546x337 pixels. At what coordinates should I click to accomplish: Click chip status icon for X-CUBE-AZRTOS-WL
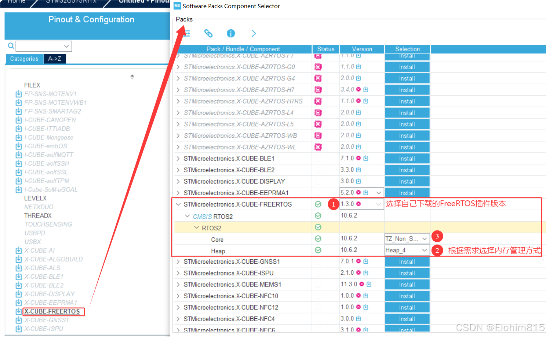click(x=318, y=147)
